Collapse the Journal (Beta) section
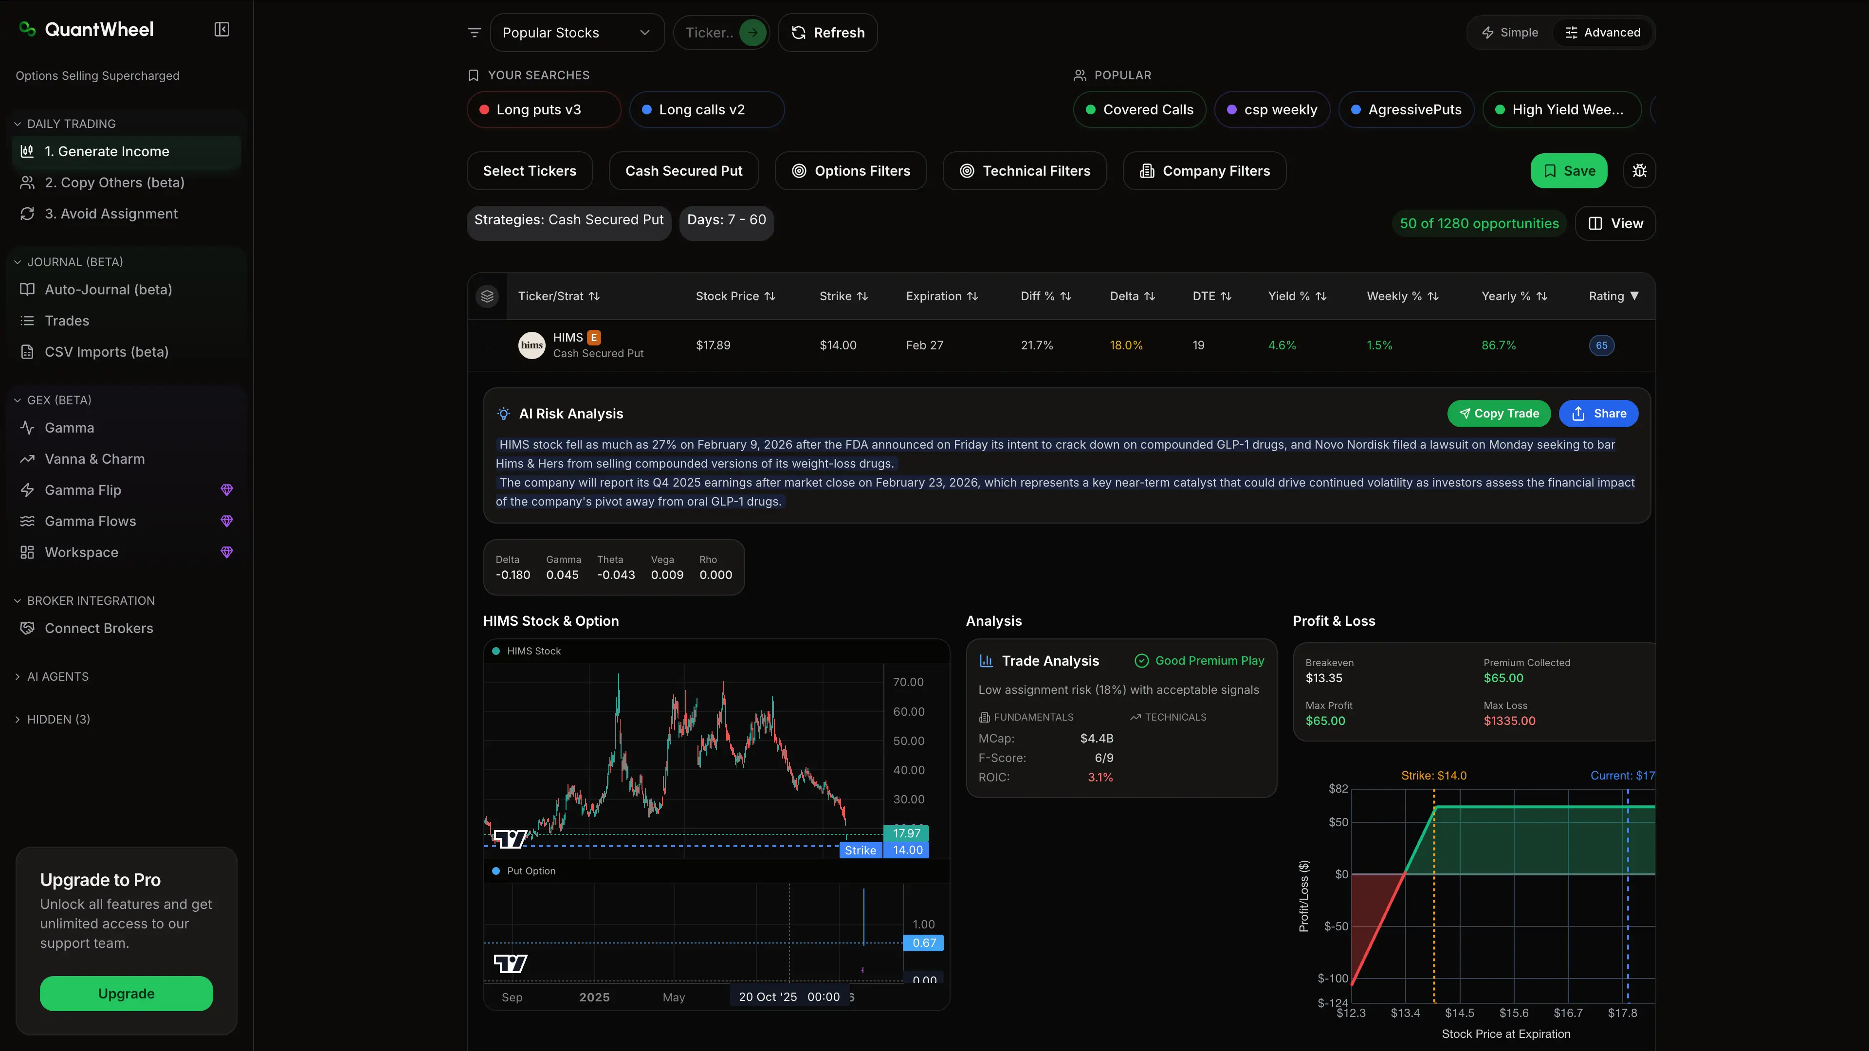Image resolution: width=1869 pixels, height=1051 pixels. [x=68, y=262]
